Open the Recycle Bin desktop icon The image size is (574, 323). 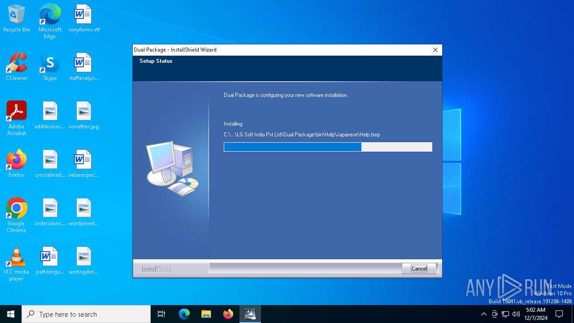(x=17, y=18)
